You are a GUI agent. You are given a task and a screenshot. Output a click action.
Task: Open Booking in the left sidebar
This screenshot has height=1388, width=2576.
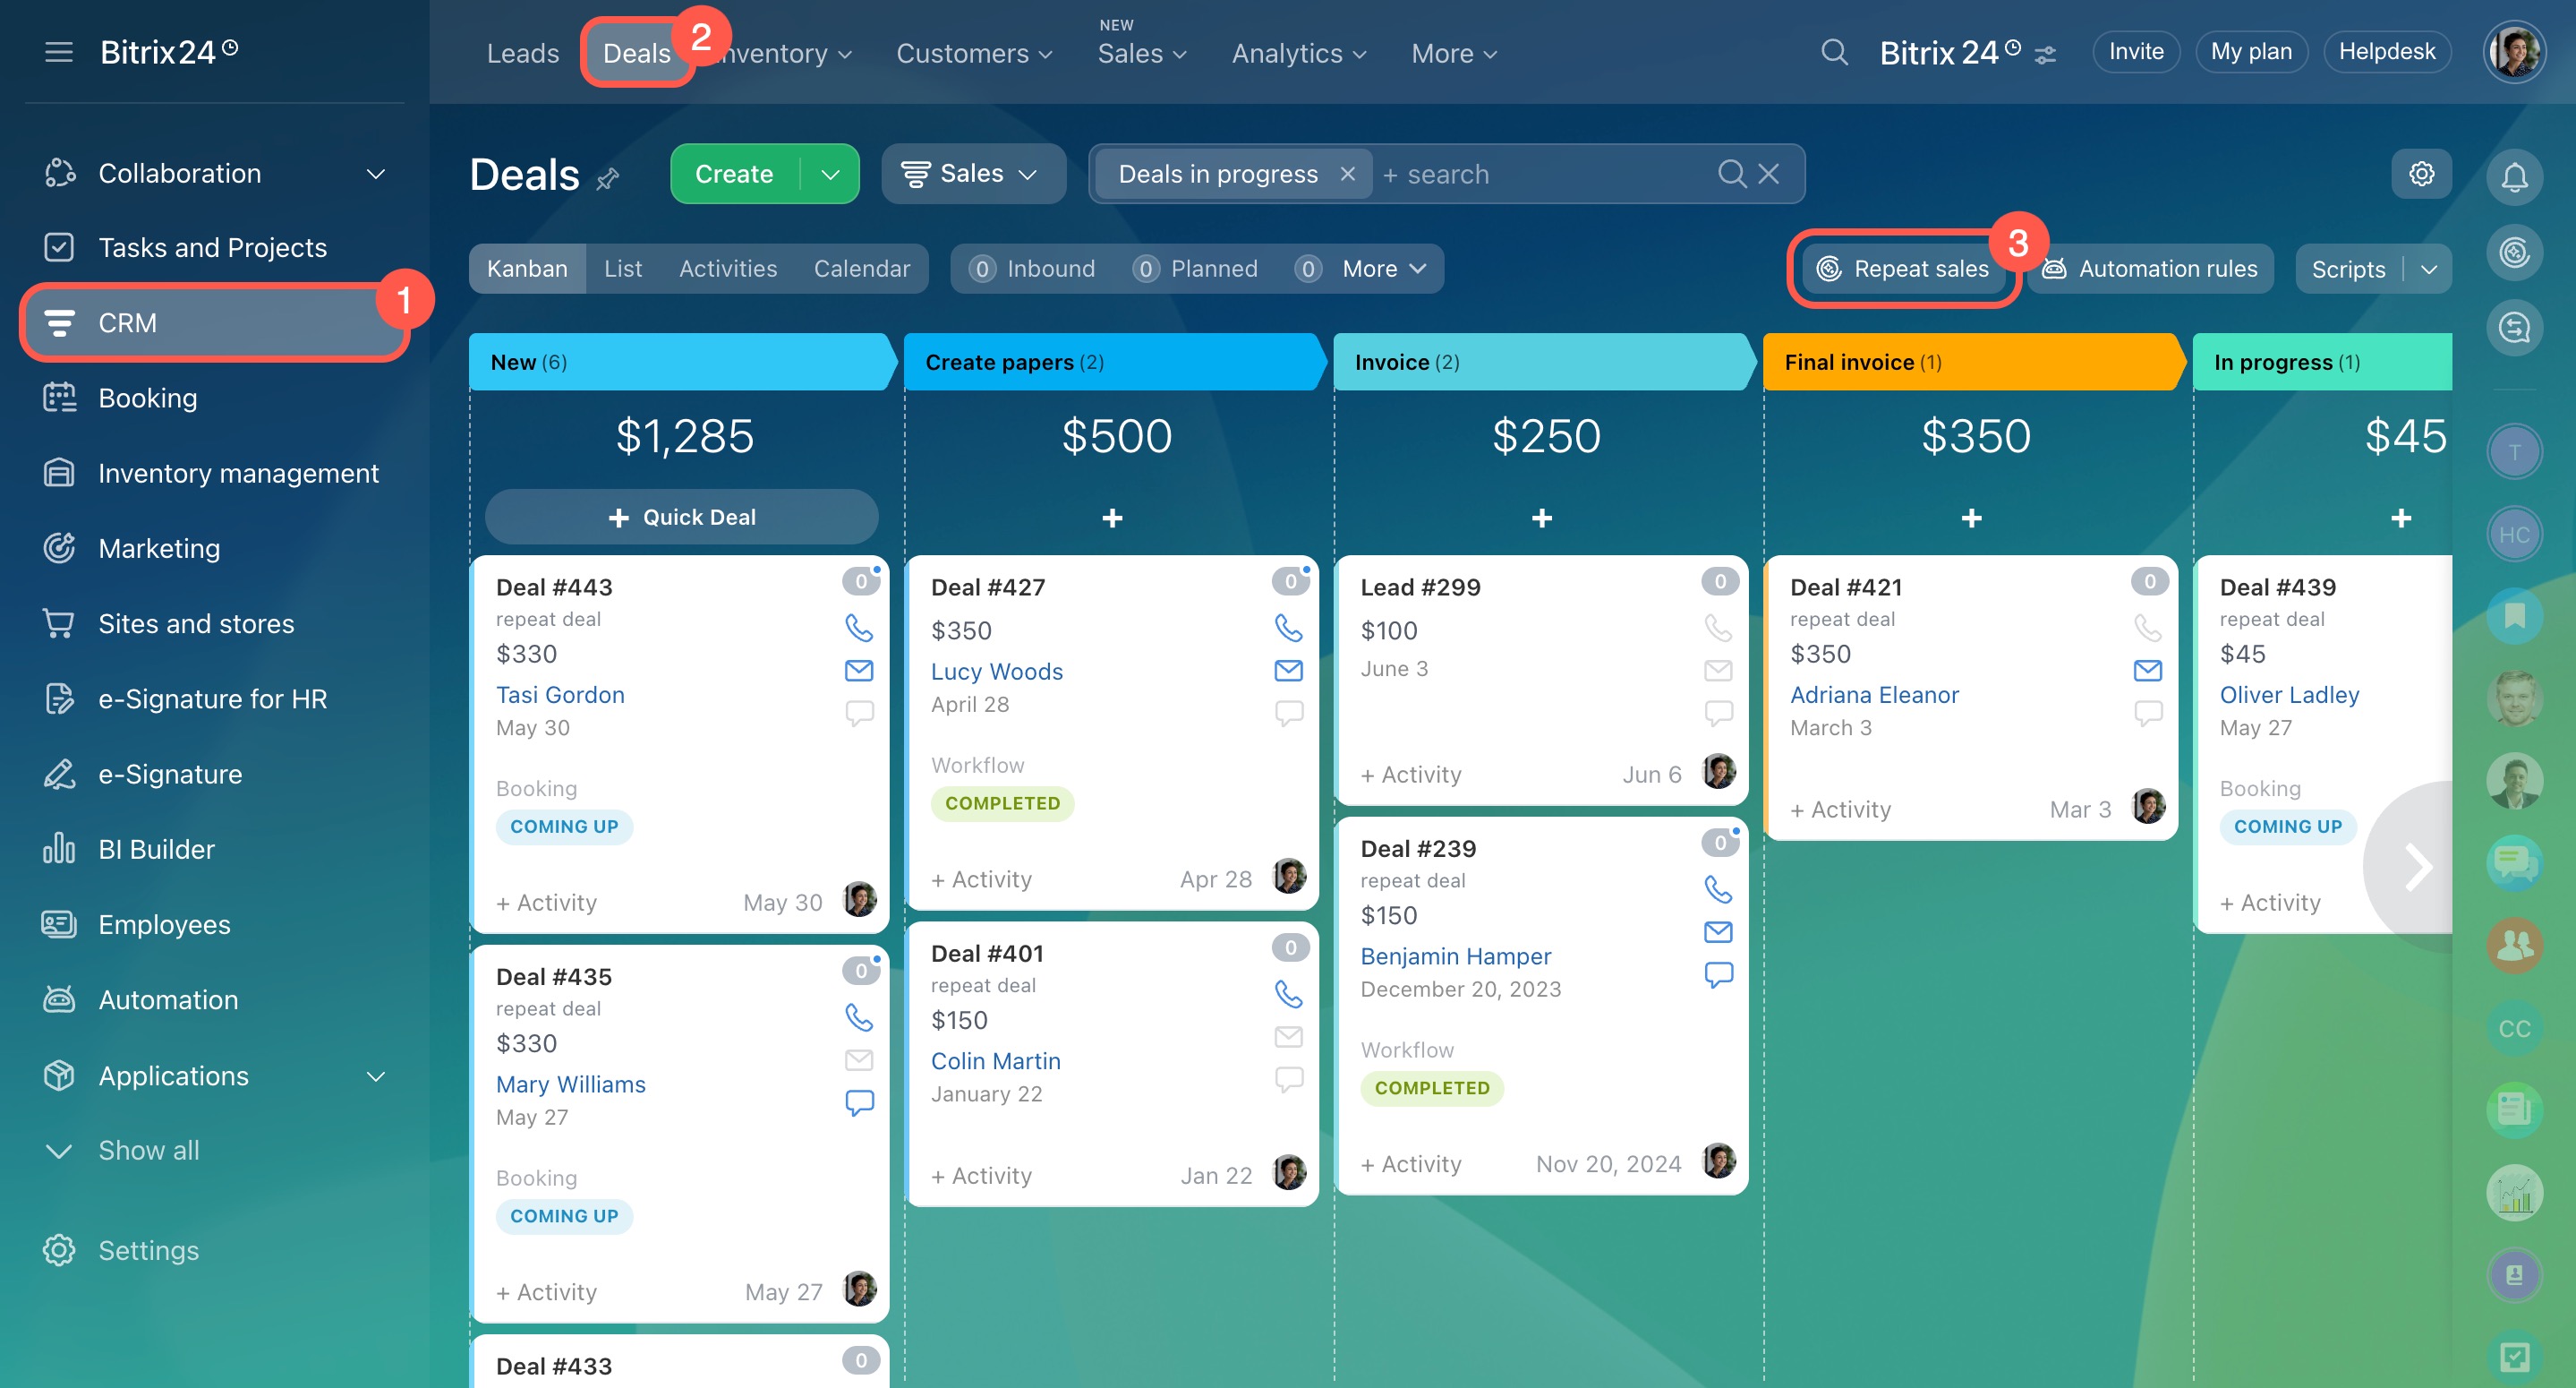coord(147,398)
